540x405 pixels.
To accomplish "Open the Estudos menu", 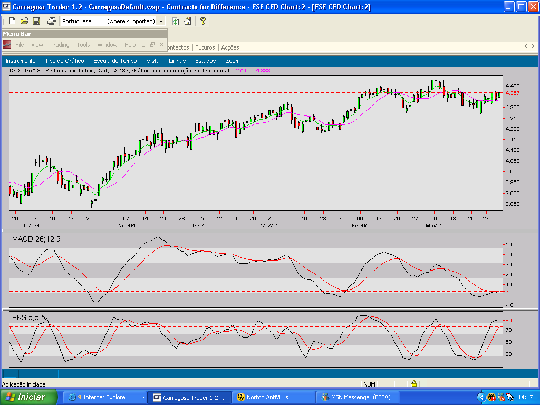I will [205, 61].
